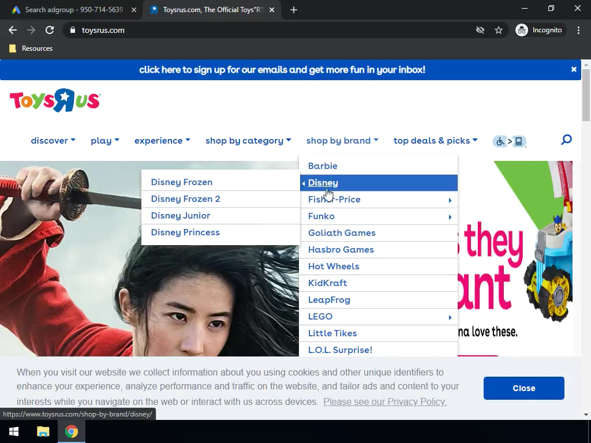
Task: Expand the Fisher-Price submenu arrow
Action: (450, 200)
